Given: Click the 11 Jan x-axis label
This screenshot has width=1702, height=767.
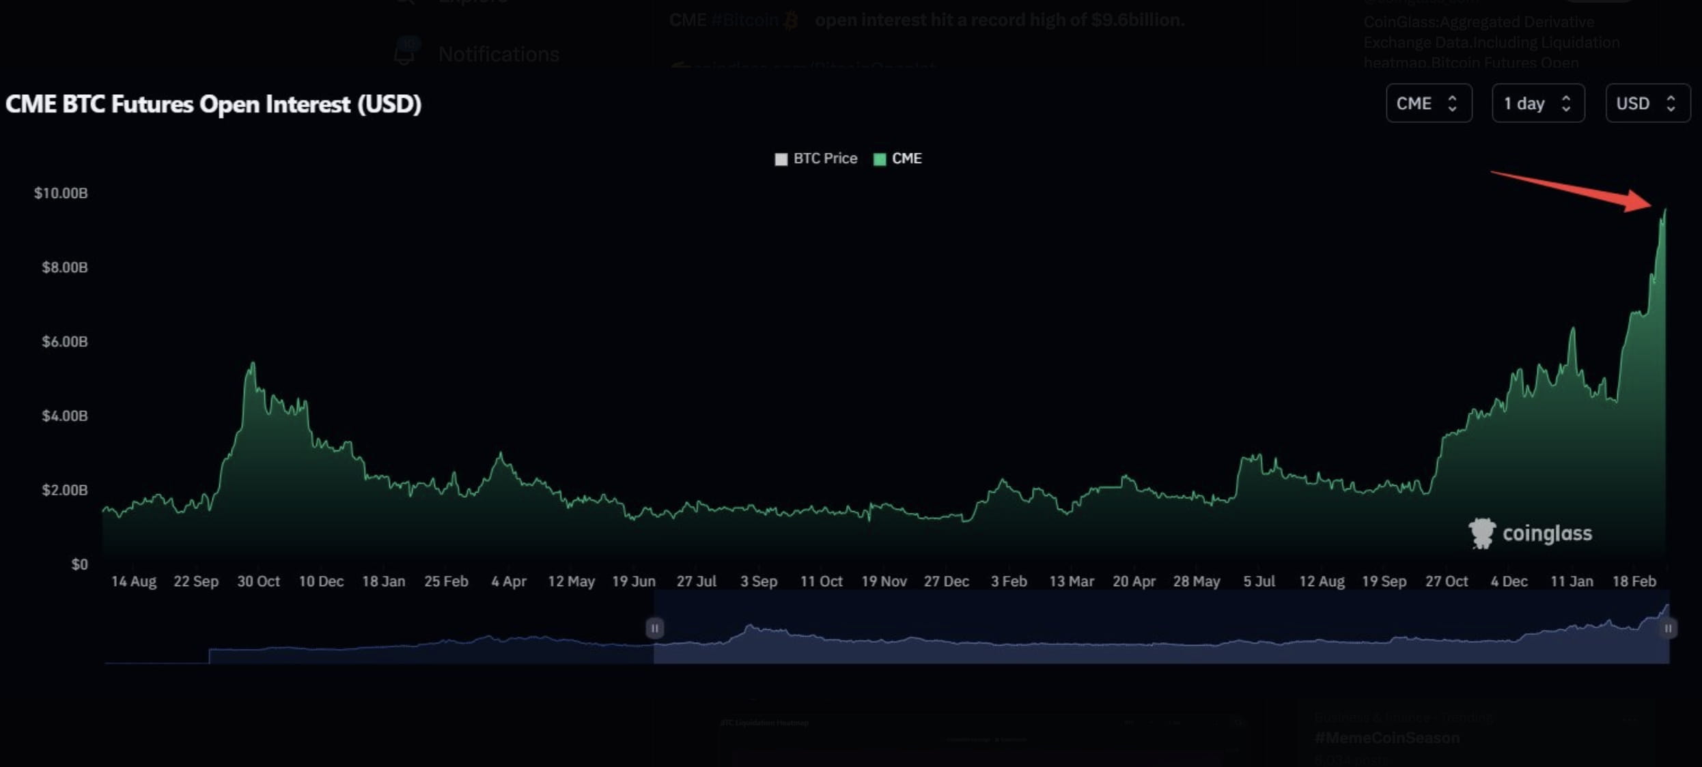Looking at the screenshot, I should click(1572, 581).
